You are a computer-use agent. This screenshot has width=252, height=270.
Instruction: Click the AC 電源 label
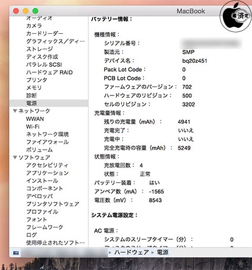tap(106, 230)
